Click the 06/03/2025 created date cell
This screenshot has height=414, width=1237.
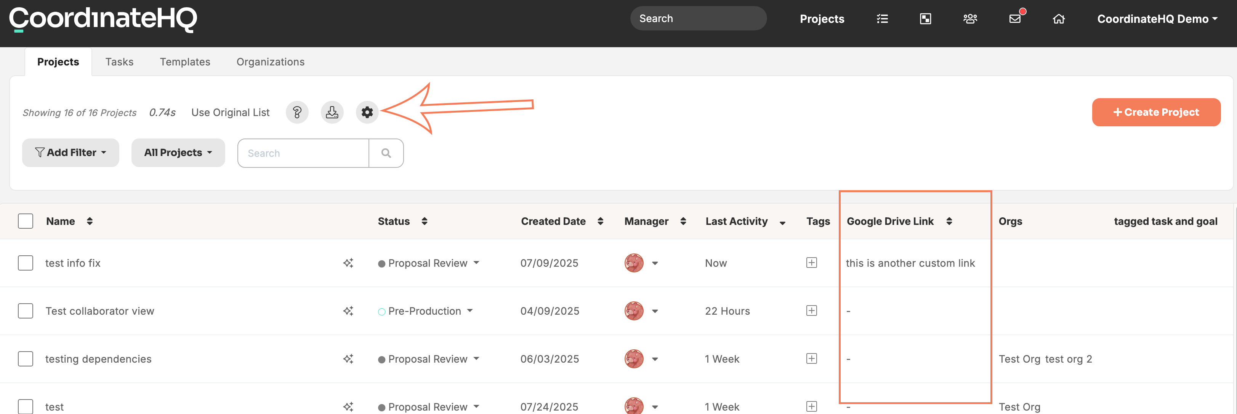pyautogui.click(x=550, y=359)
